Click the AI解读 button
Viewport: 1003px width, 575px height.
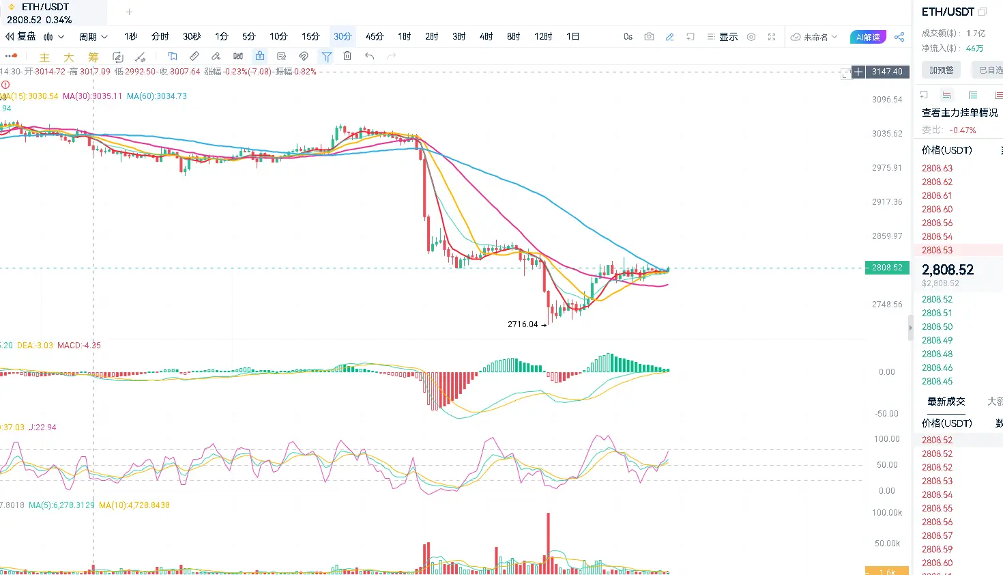tap(868, 37)
